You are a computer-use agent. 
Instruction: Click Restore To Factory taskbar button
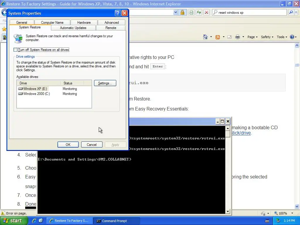click(x=70, y=221)
